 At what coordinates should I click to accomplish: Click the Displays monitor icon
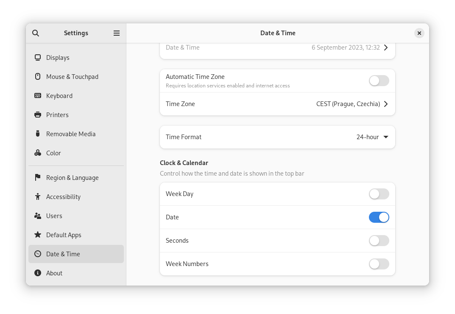[38, 58]
